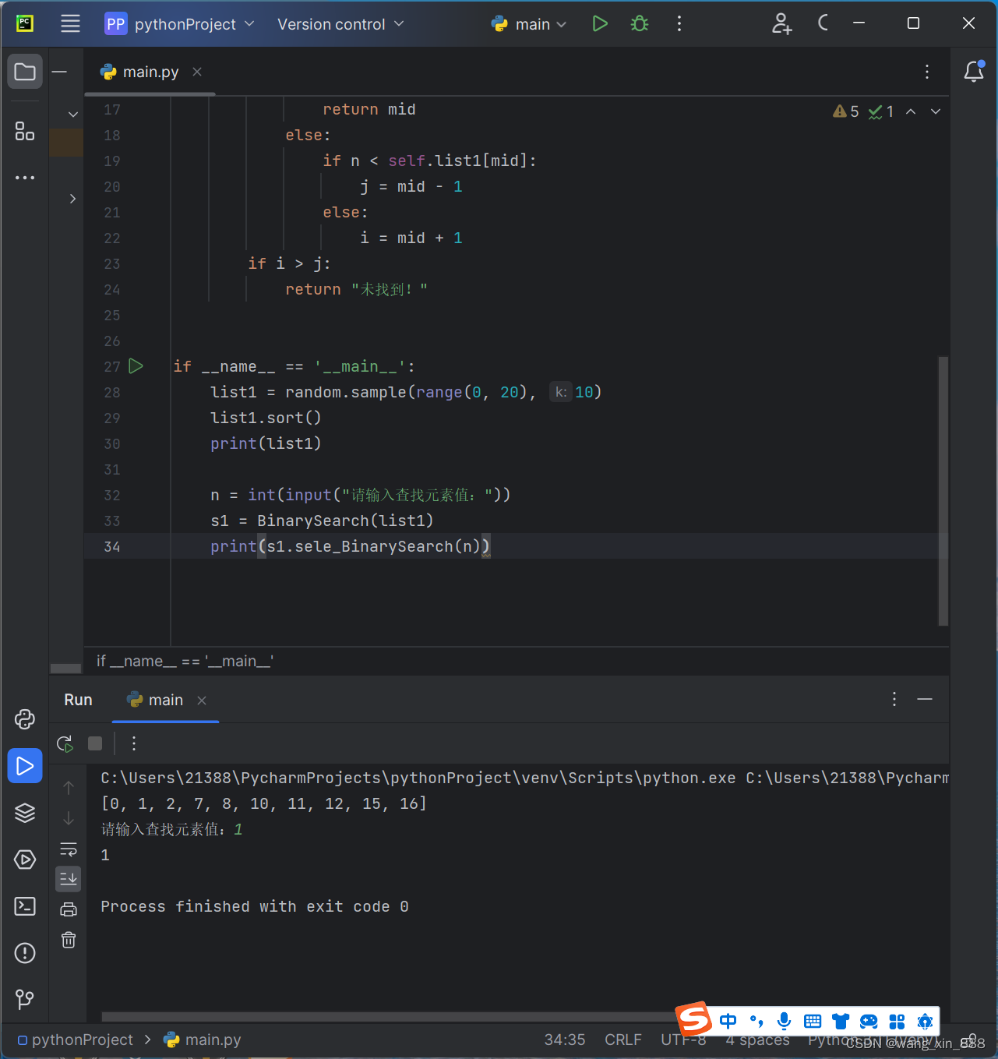This screenshot has height=1059, width=998.
Task: Open the Python Packages tool window
Action: [24, 813]
